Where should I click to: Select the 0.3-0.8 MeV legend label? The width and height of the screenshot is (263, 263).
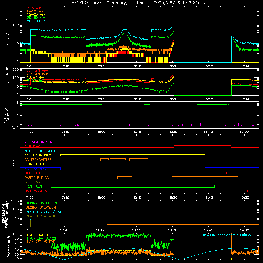pyautogui.click(x=37, y=74)
